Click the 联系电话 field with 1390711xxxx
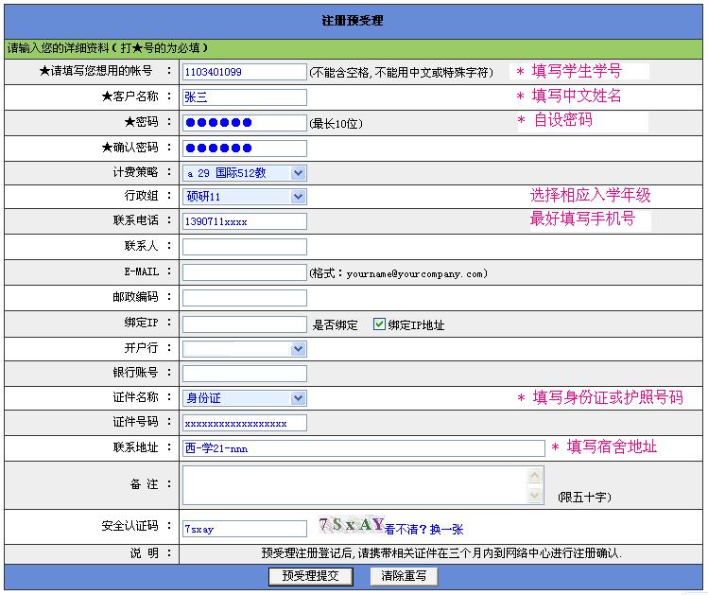 coord(244,221)
